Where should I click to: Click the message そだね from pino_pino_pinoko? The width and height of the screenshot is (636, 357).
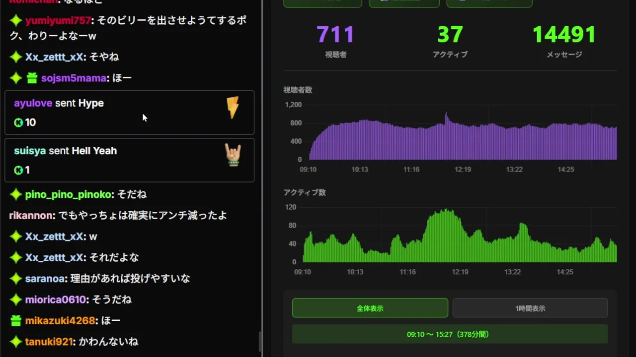(x=132, y=194)
